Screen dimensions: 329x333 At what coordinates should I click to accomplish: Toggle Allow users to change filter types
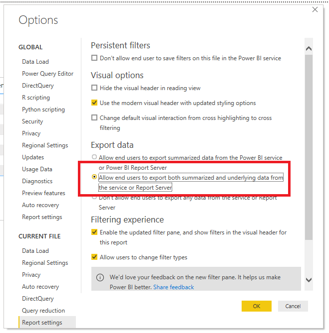(x=94, y=257)
